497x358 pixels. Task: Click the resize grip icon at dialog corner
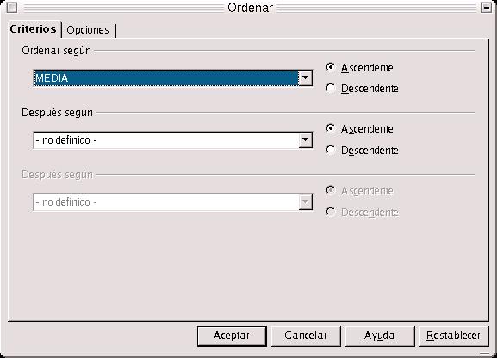[x=484, y=354]
